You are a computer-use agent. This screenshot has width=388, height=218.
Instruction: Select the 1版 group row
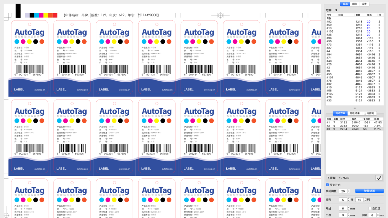[x=355, y=18]
